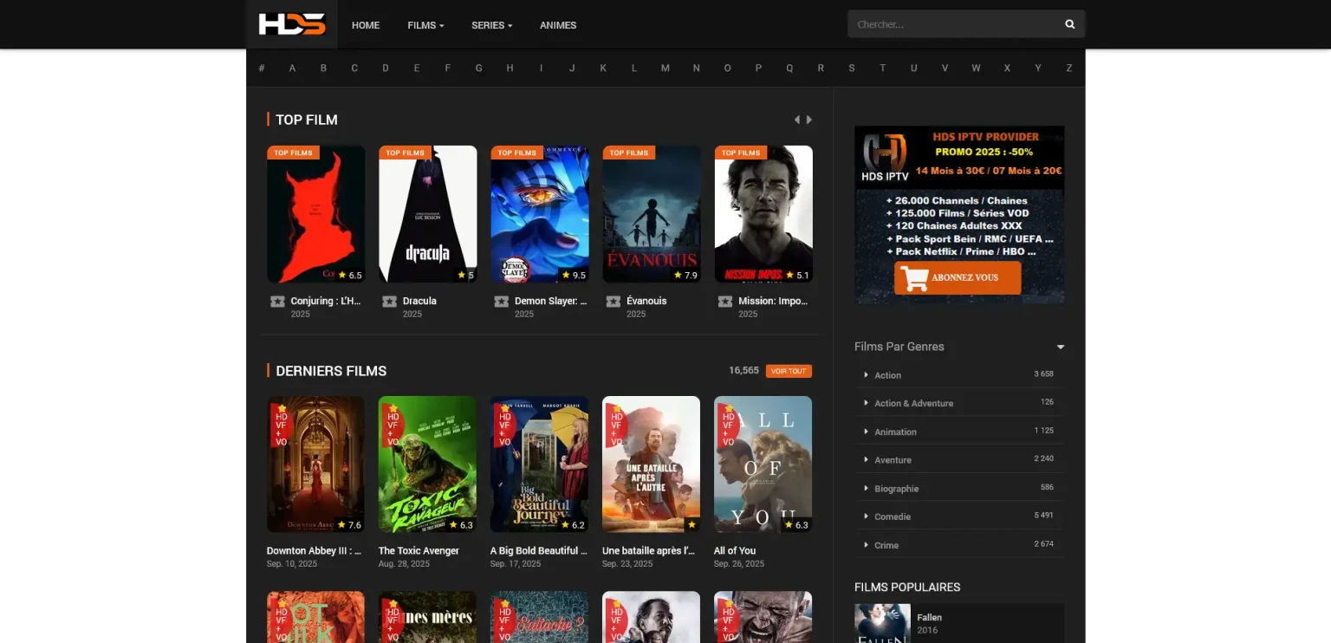The image size is (1331, 643).
Task: Click the HD VF+VO ribbon on Toxic Avenger poster
Action: pyautogui.click(x=393, y=425)
